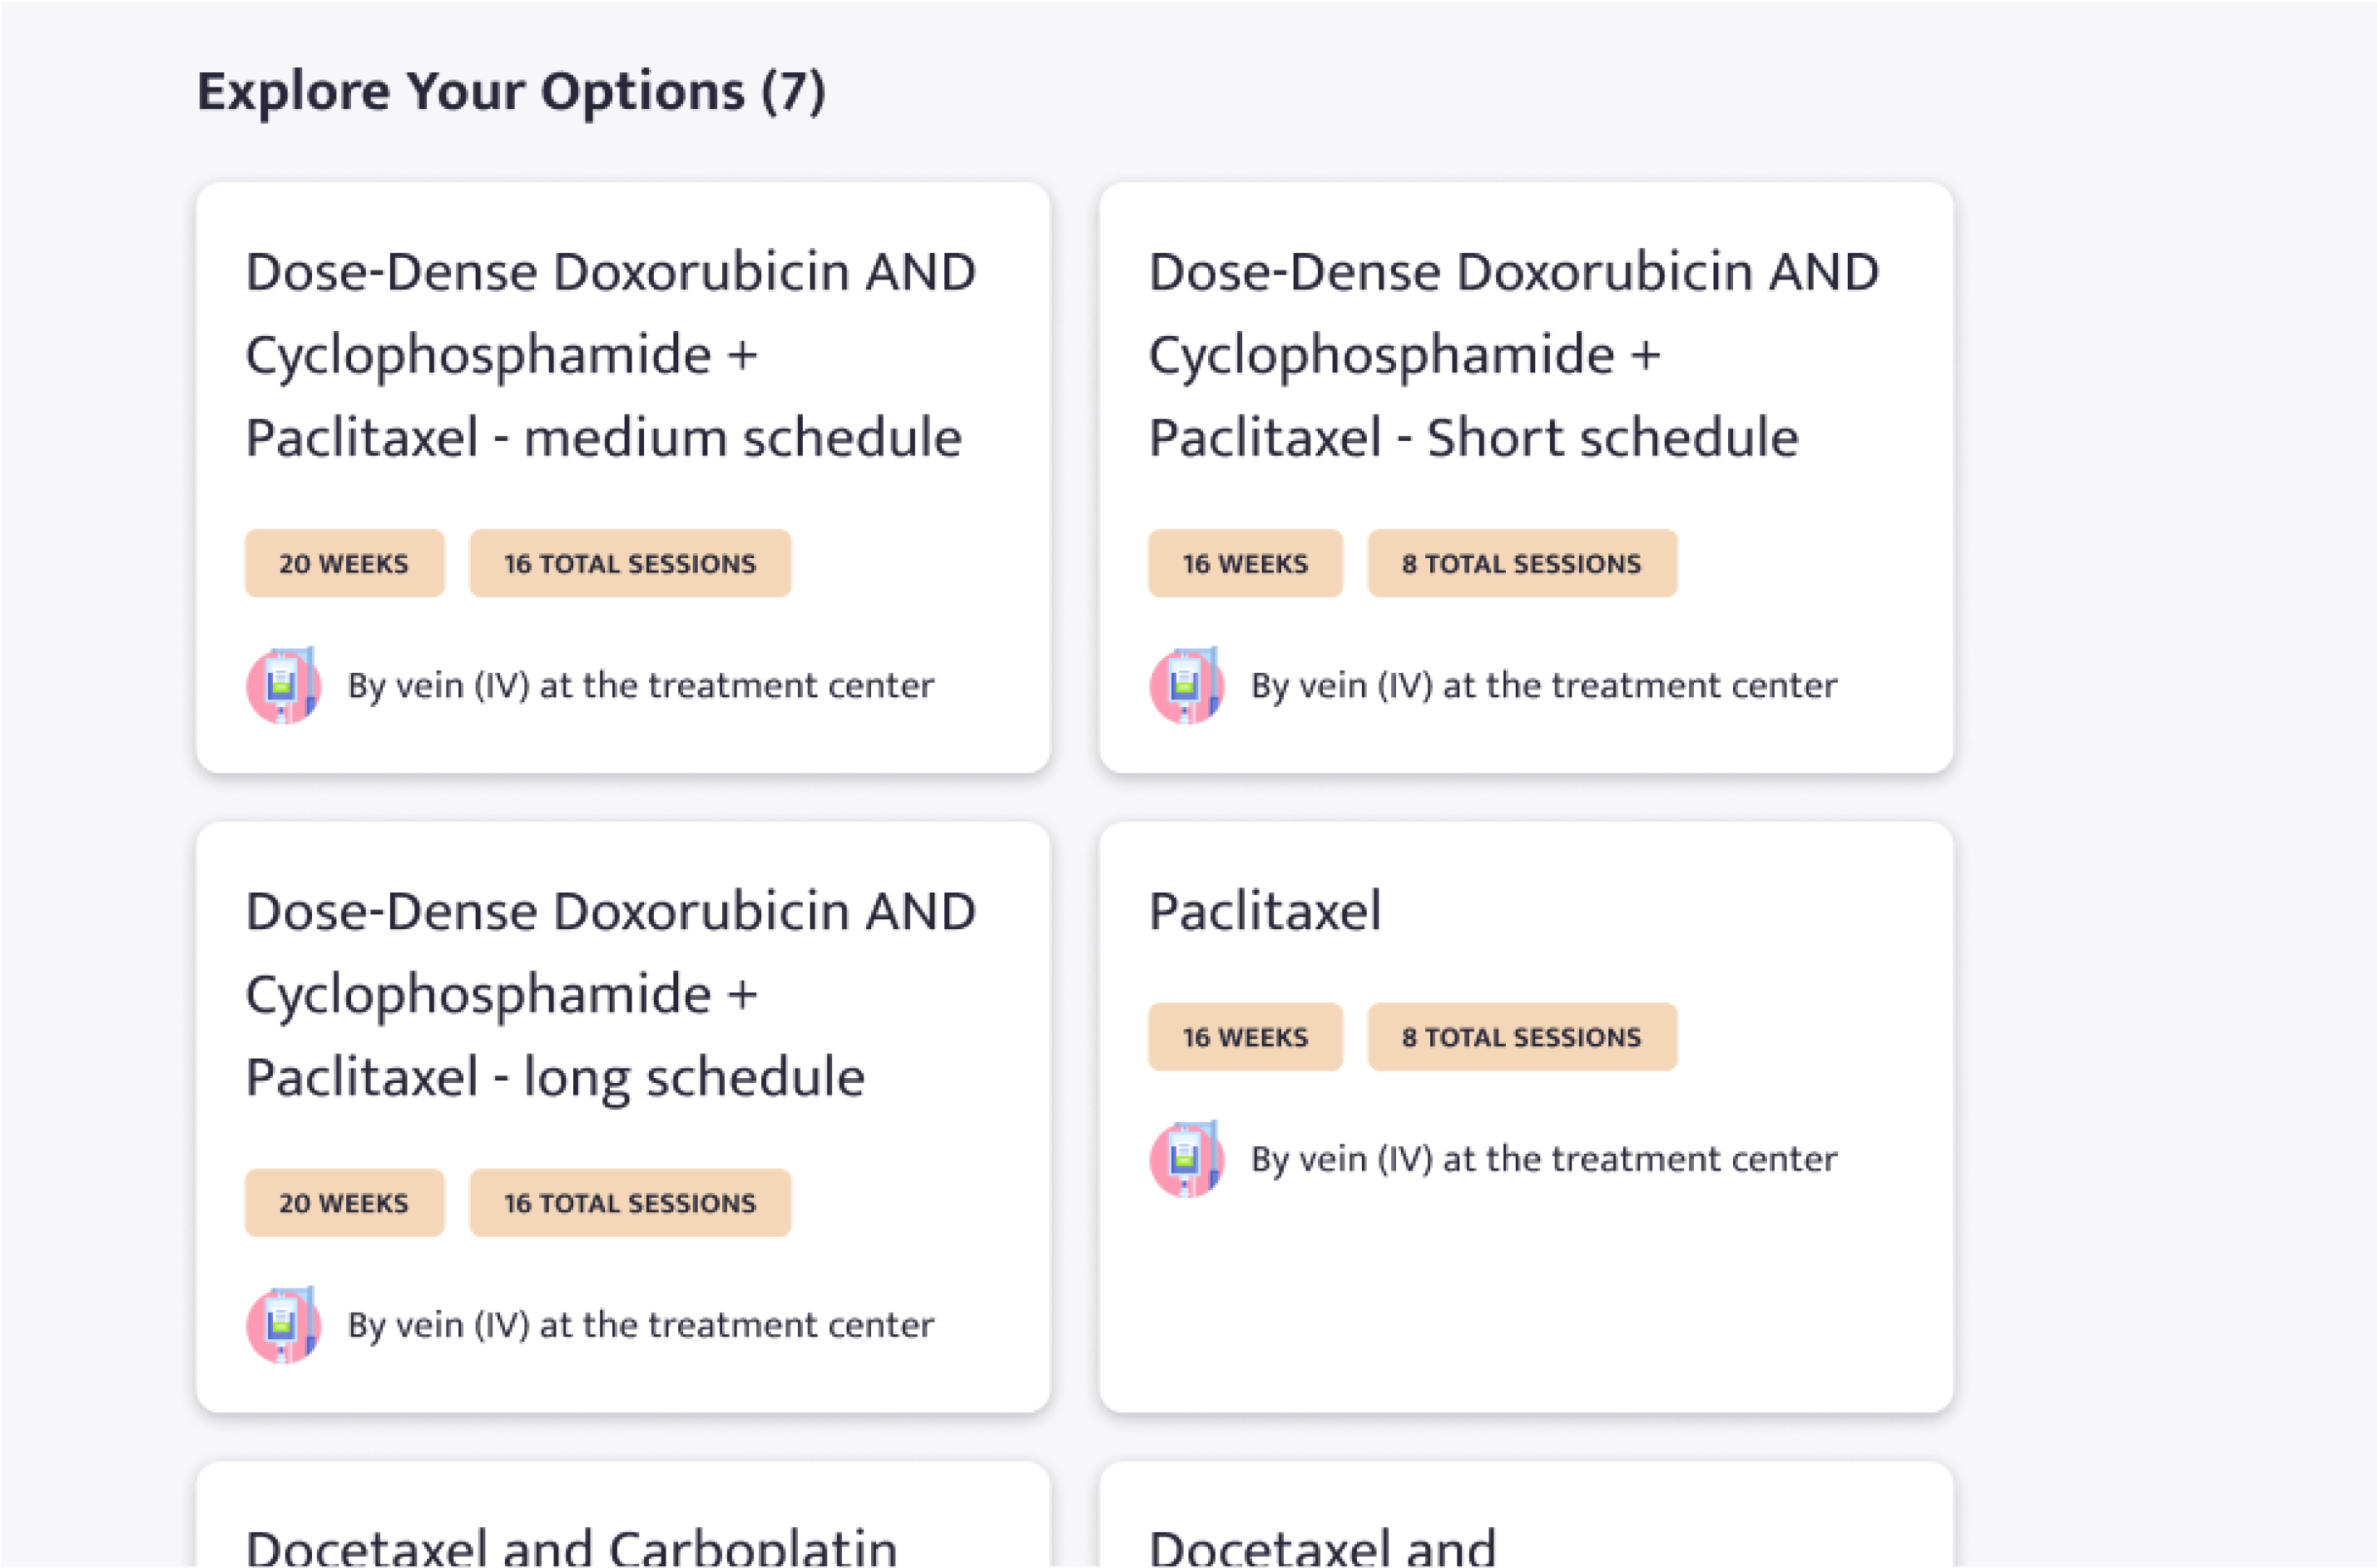Open the long schedule treatment option title
Screen dimensions: 2377x1568
(x=610, y=994)
